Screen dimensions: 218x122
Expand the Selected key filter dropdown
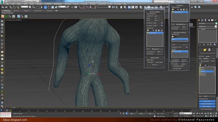click(x=186, y=114)
